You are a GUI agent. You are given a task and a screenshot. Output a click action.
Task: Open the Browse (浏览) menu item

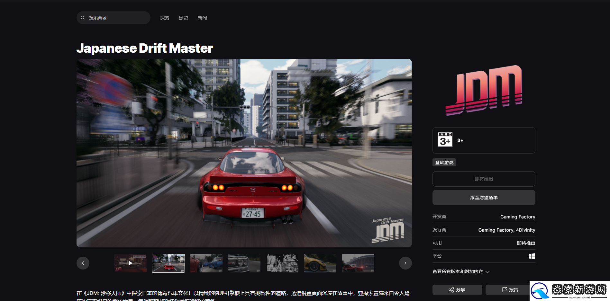coord(183,18)
